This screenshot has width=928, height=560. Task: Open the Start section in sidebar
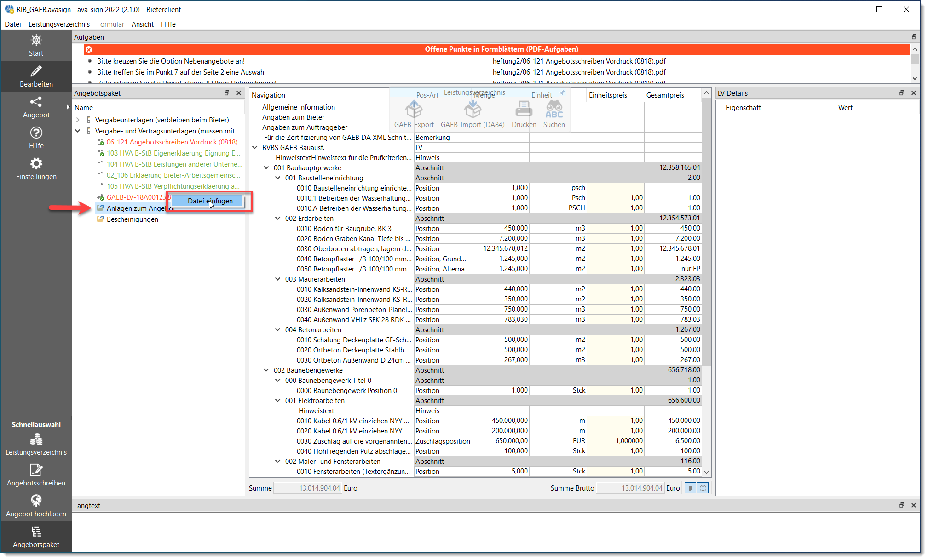(36, 46)
